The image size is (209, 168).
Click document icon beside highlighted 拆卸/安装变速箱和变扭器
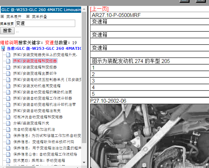[8, 61]
